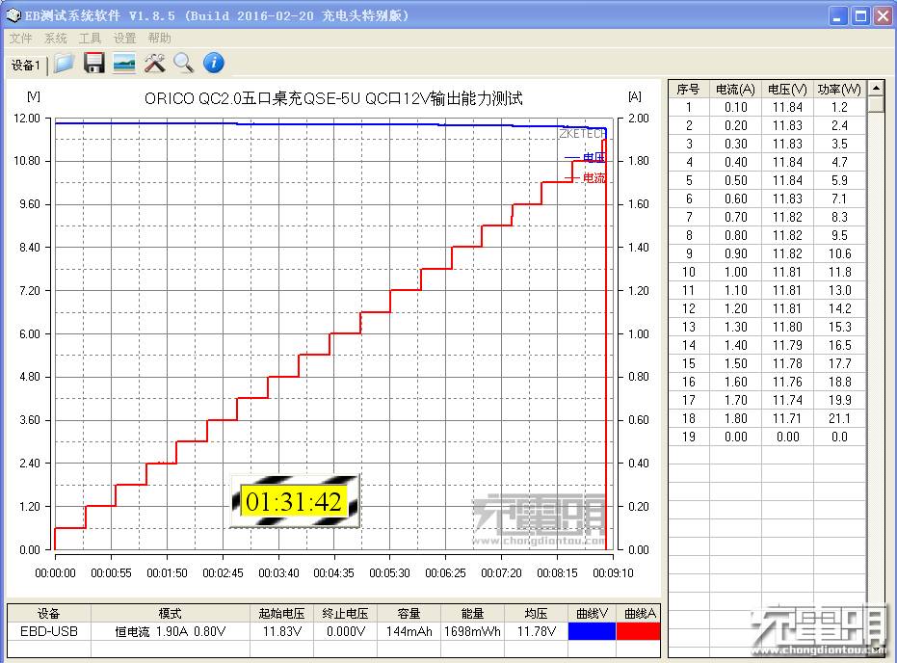Close the EB测试系统软件 window
The image size is (897, 663).
(883, 15)
